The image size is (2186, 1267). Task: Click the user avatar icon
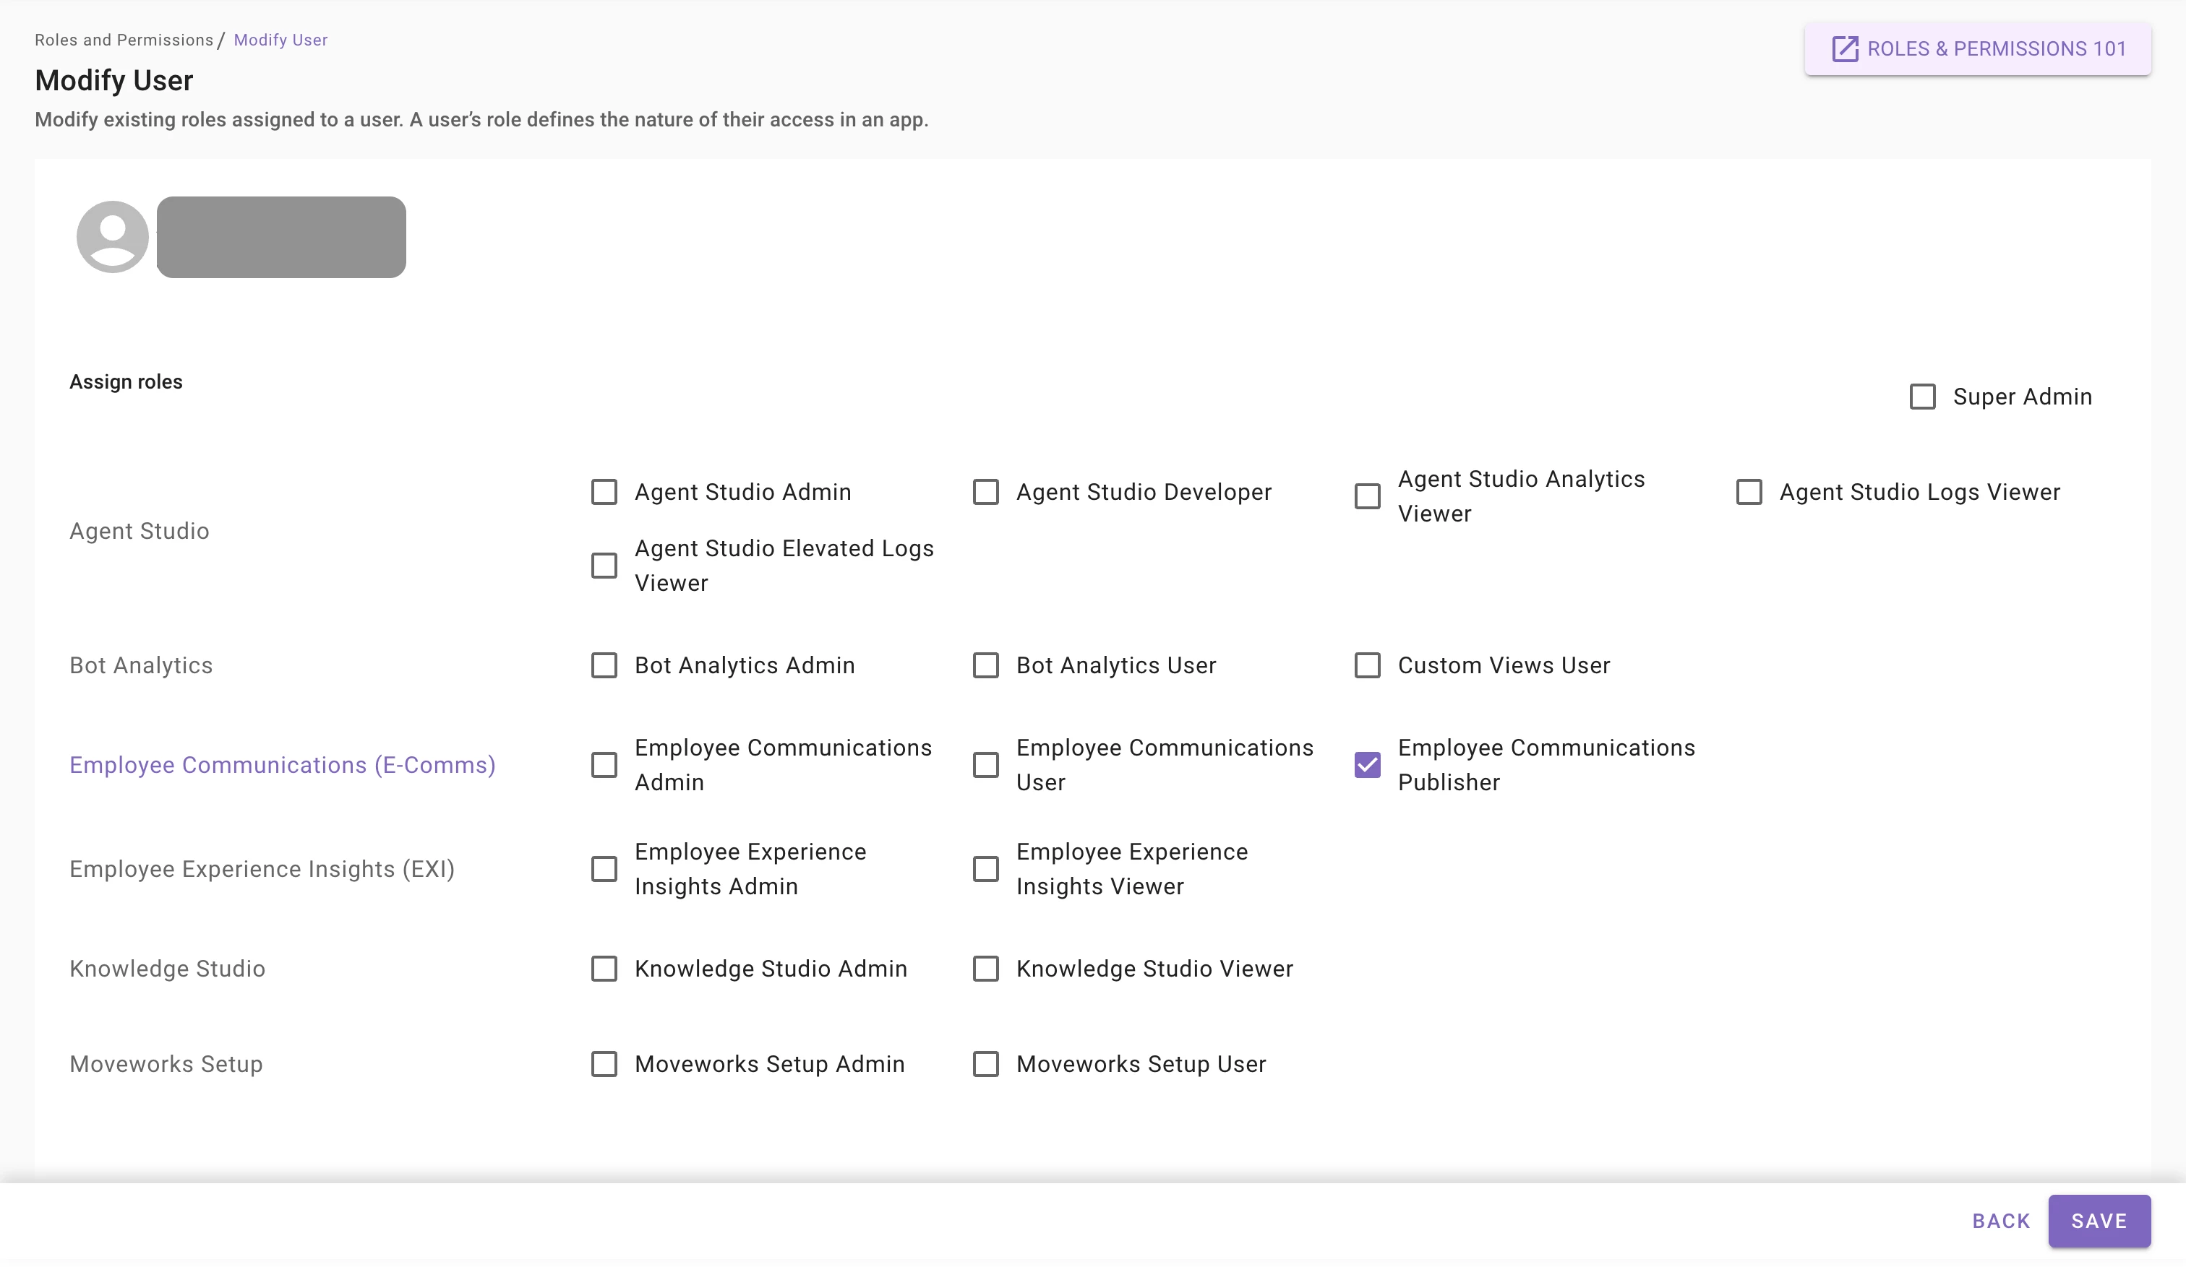[113, 237]
